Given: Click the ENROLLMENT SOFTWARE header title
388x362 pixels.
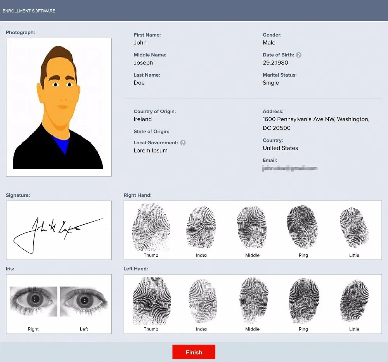Looking at the screenshot, I should coord(29,11).
